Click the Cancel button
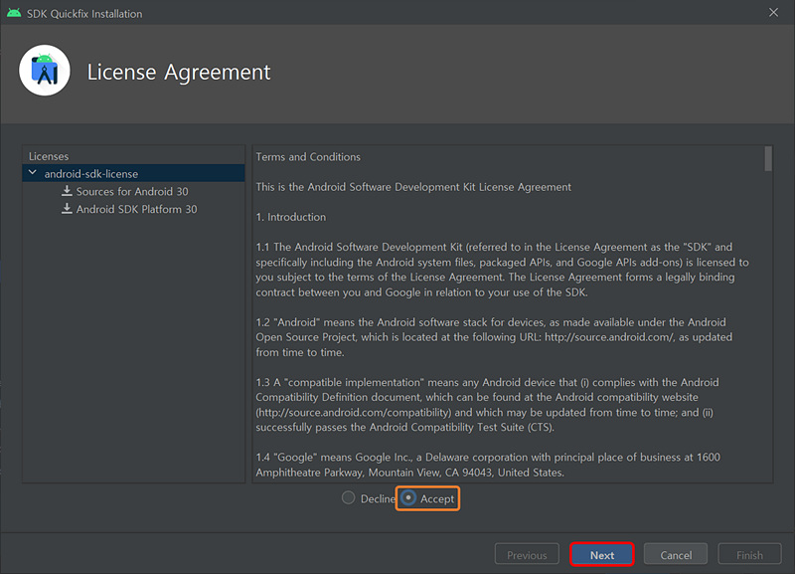The image size is (795, 574). click(x=676, y=555)
